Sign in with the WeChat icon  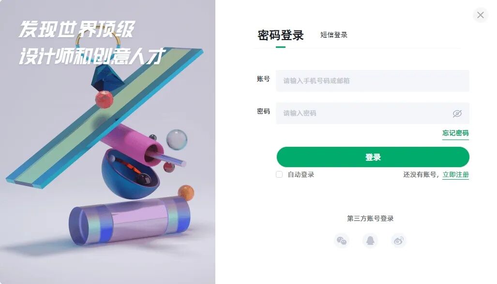click(x=341, y=241)
